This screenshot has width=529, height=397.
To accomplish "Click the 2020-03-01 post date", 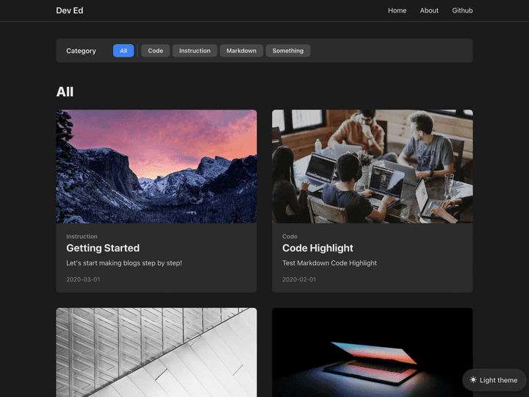I will [83, 280].
